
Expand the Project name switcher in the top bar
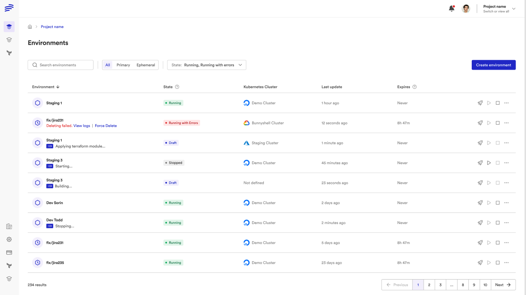pos(513,8)
